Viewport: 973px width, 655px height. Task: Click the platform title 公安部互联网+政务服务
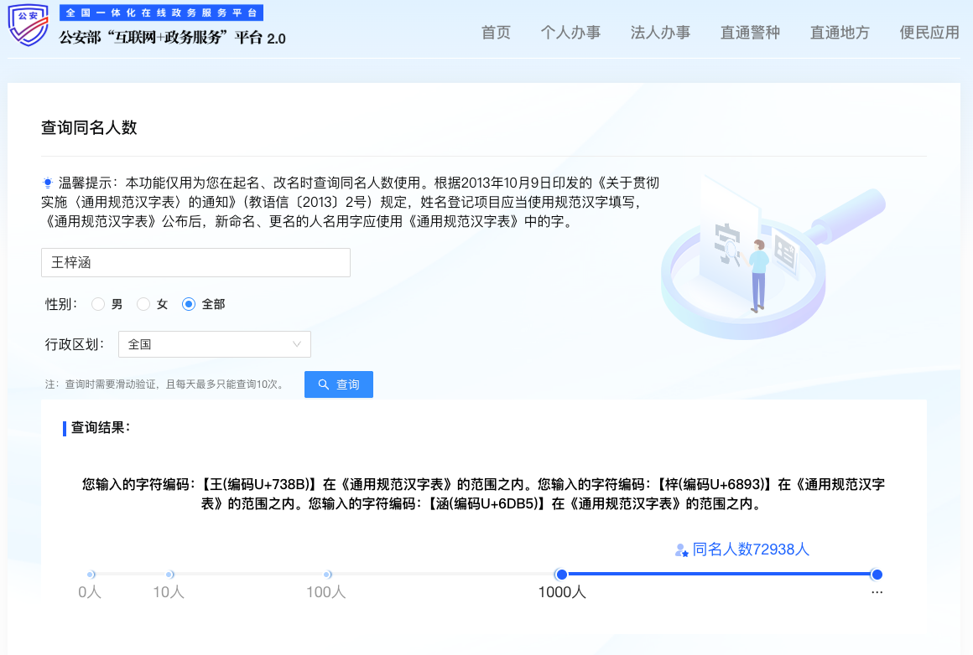point(173,38)
